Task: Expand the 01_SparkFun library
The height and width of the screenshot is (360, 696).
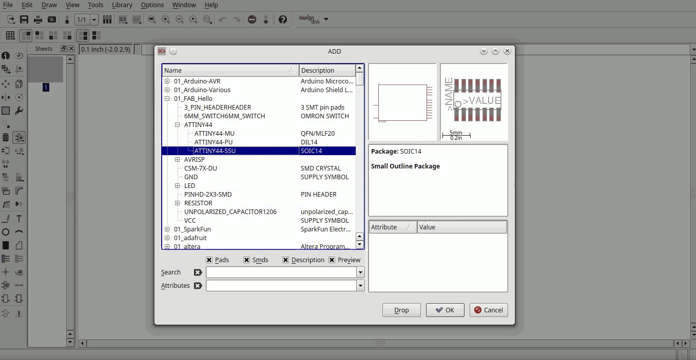Action: point(167,229)
